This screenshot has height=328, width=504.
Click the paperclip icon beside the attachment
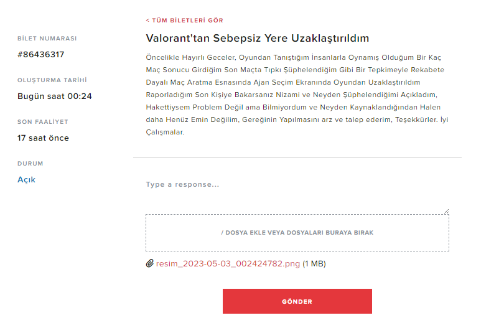tap(149, 264)
